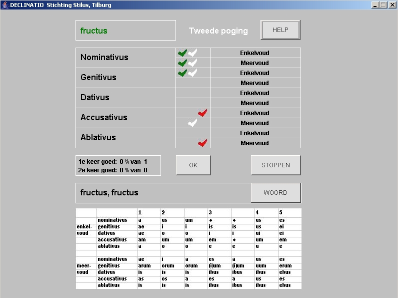Click the STOPPEN button
Image resolution: width=398 pixels, height=298 pixels.
[x=275, y=165]
